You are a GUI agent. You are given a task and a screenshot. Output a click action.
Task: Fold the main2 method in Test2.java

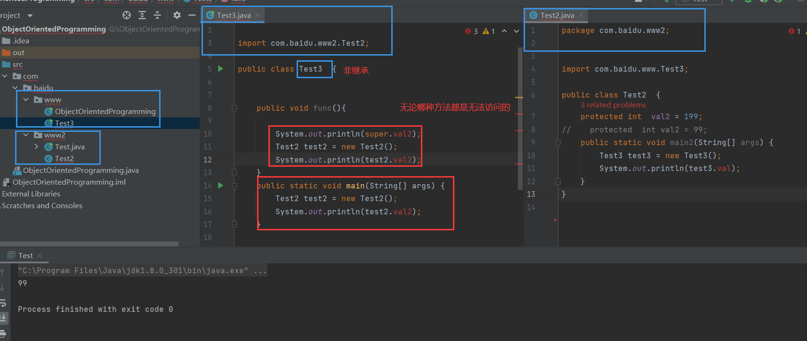click(558, 143)
